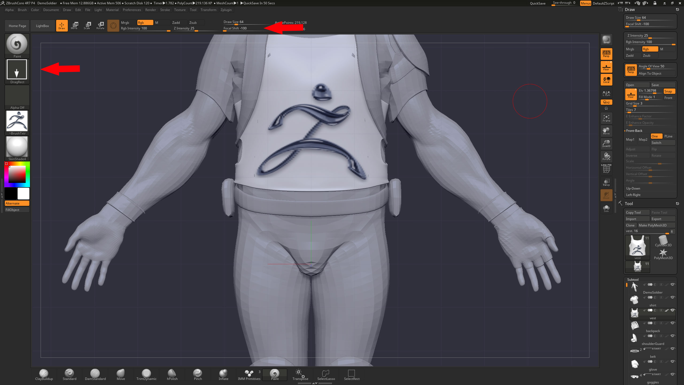
Task: Choose the SelectLasso tool
Action: coord(326,374)
